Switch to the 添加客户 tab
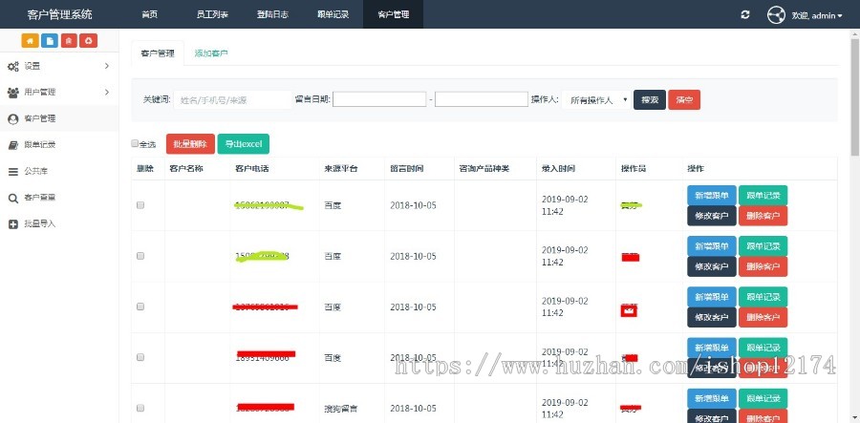860x423 pixels. point(211,53)
